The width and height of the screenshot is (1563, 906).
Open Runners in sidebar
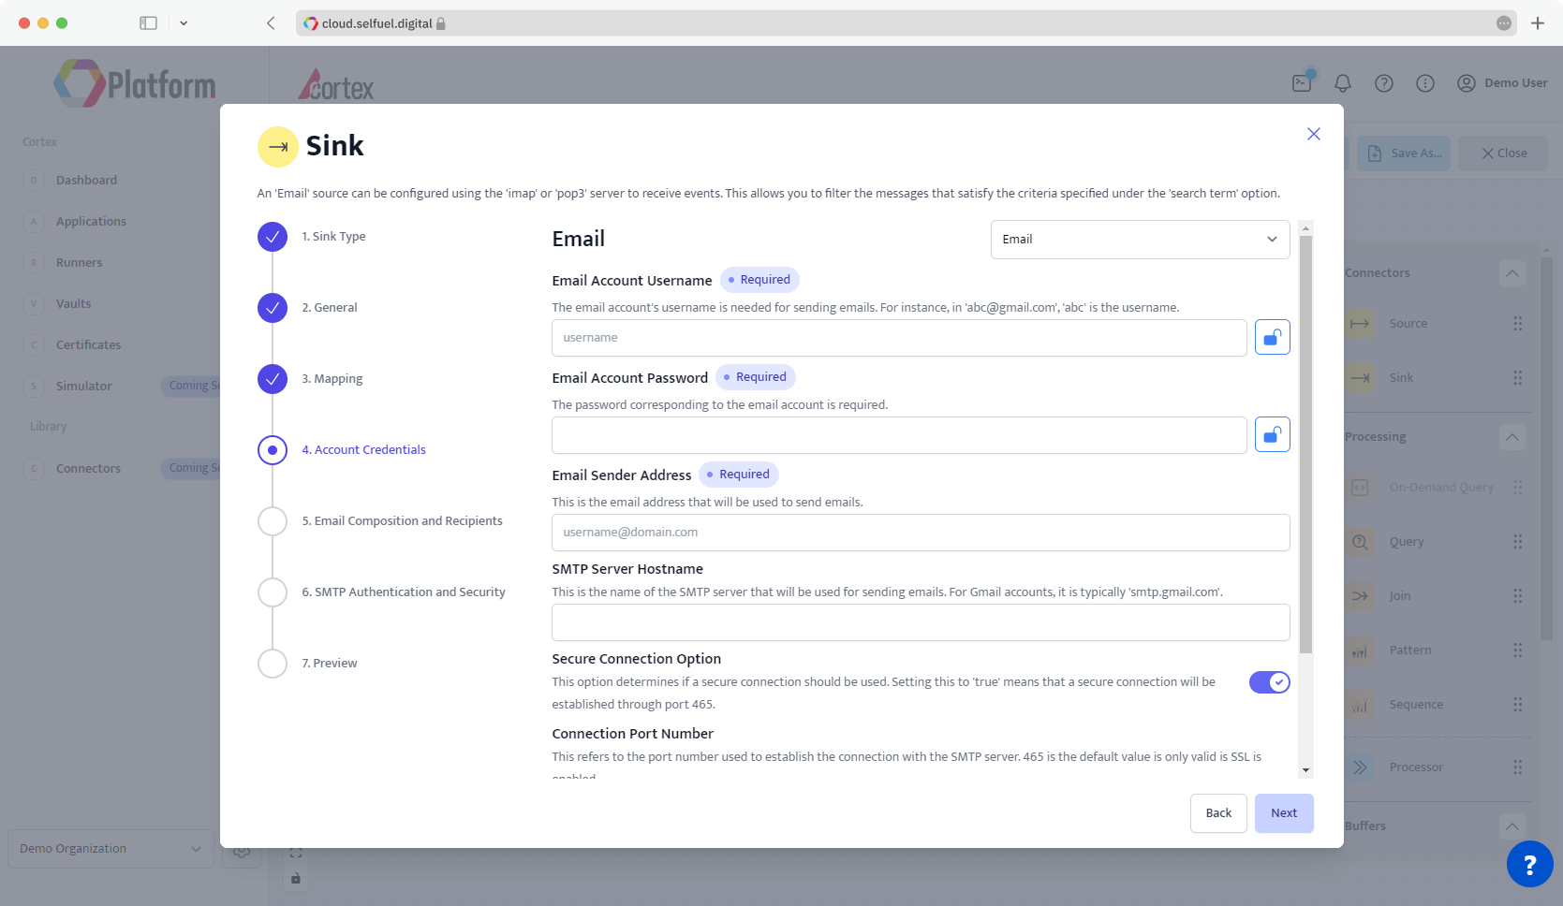[79, 263]
